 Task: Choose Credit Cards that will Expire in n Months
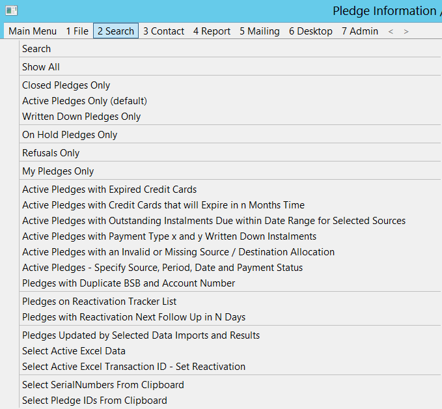click(163, 205)
